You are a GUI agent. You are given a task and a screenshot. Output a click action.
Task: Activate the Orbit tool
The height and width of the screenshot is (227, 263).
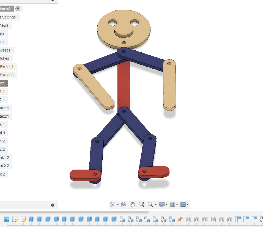pyautogui.click(x=112, y=204)
